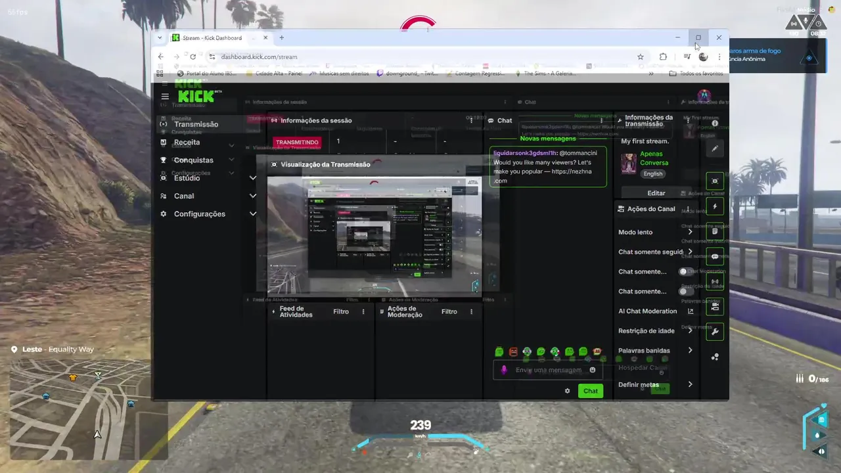Expand Canal sidebar section

click(253, 196)
